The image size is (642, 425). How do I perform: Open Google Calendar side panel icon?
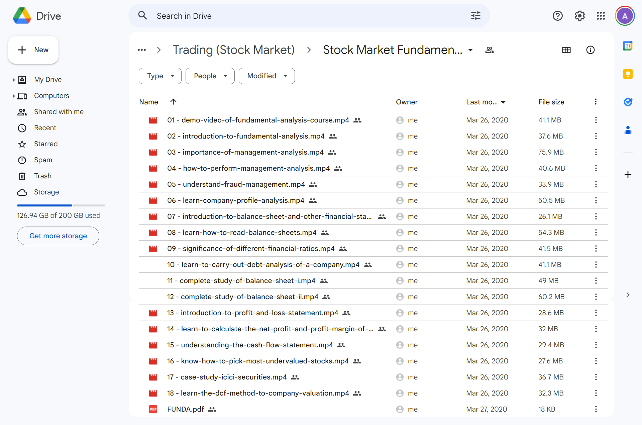628,46
